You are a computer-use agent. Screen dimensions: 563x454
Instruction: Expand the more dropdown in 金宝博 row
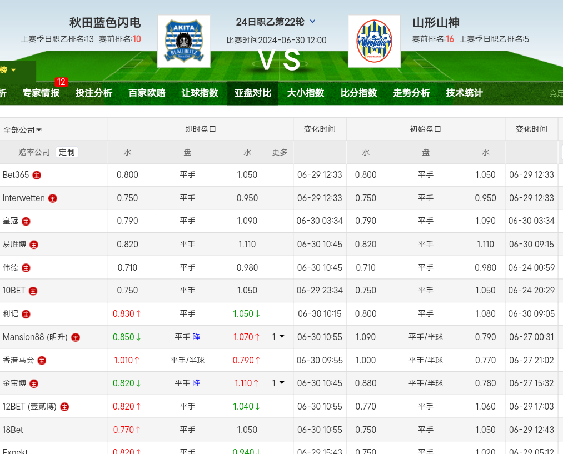tap(278, 383)
